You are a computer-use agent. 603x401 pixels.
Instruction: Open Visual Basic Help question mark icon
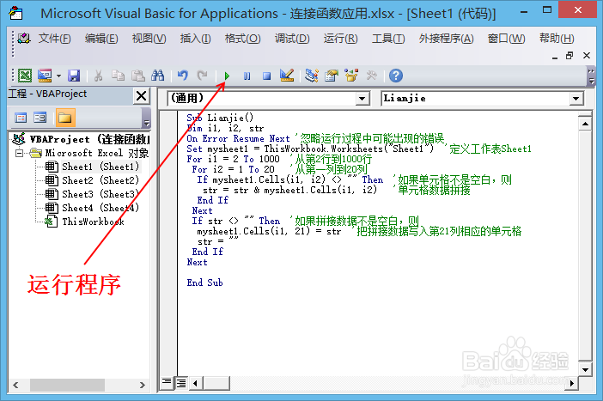(x=396, y=76)
